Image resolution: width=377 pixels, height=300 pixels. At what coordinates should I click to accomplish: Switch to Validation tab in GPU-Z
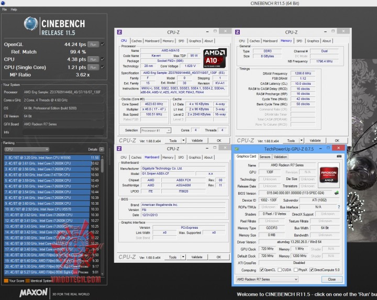[x=280, y=157]
